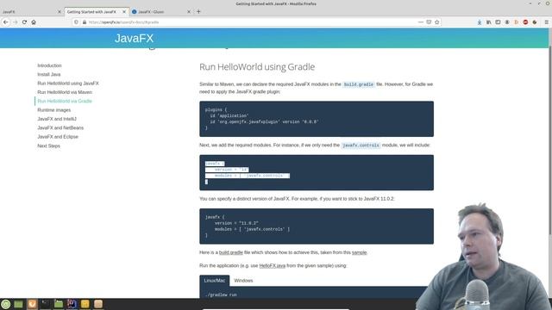552x310 pixels.
Task: Open the Library bookmarks icon
Action: (x=489, y=22)
